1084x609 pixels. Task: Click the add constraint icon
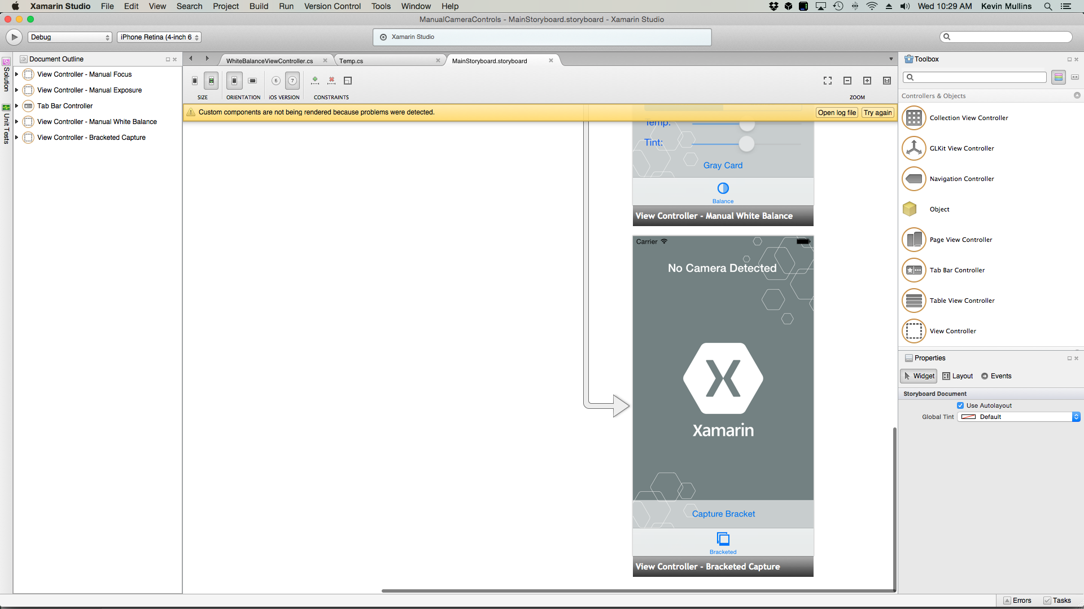(315, 81)
